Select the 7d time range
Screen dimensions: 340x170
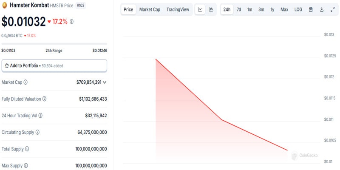tap(239, 9)
